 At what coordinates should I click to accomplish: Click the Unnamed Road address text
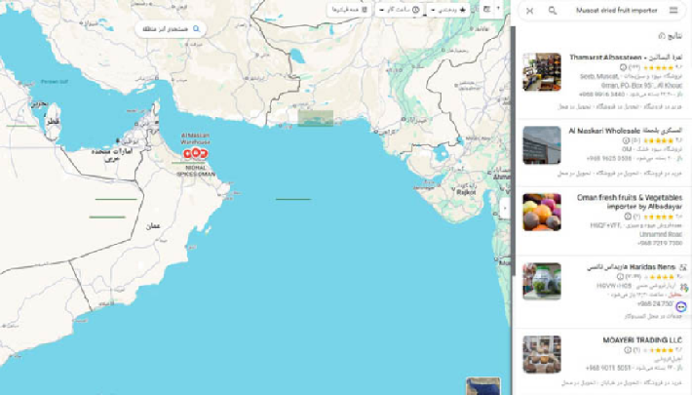click(x=661, y=234)
